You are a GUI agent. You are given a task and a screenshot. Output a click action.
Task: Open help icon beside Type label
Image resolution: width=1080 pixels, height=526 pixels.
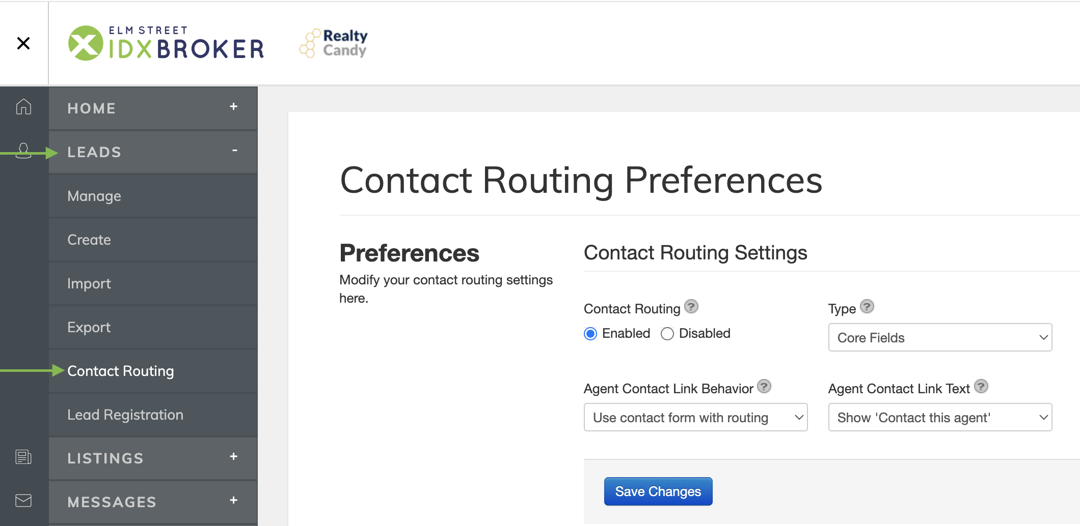867,306
